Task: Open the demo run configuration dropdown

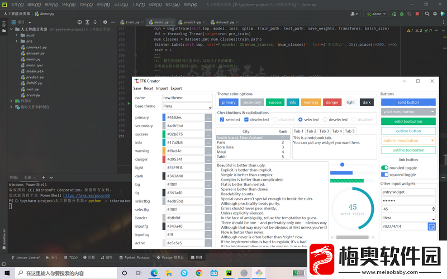Action: (375, 13)
